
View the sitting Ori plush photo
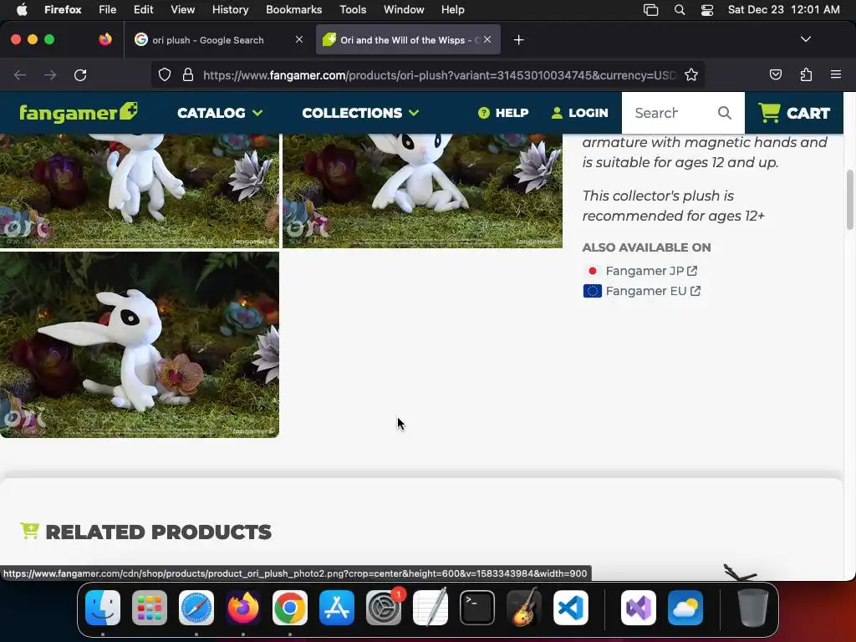coord(422,191)
